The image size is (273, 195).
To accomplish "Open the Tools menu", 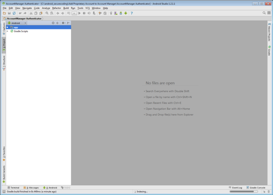I will 80,8.
